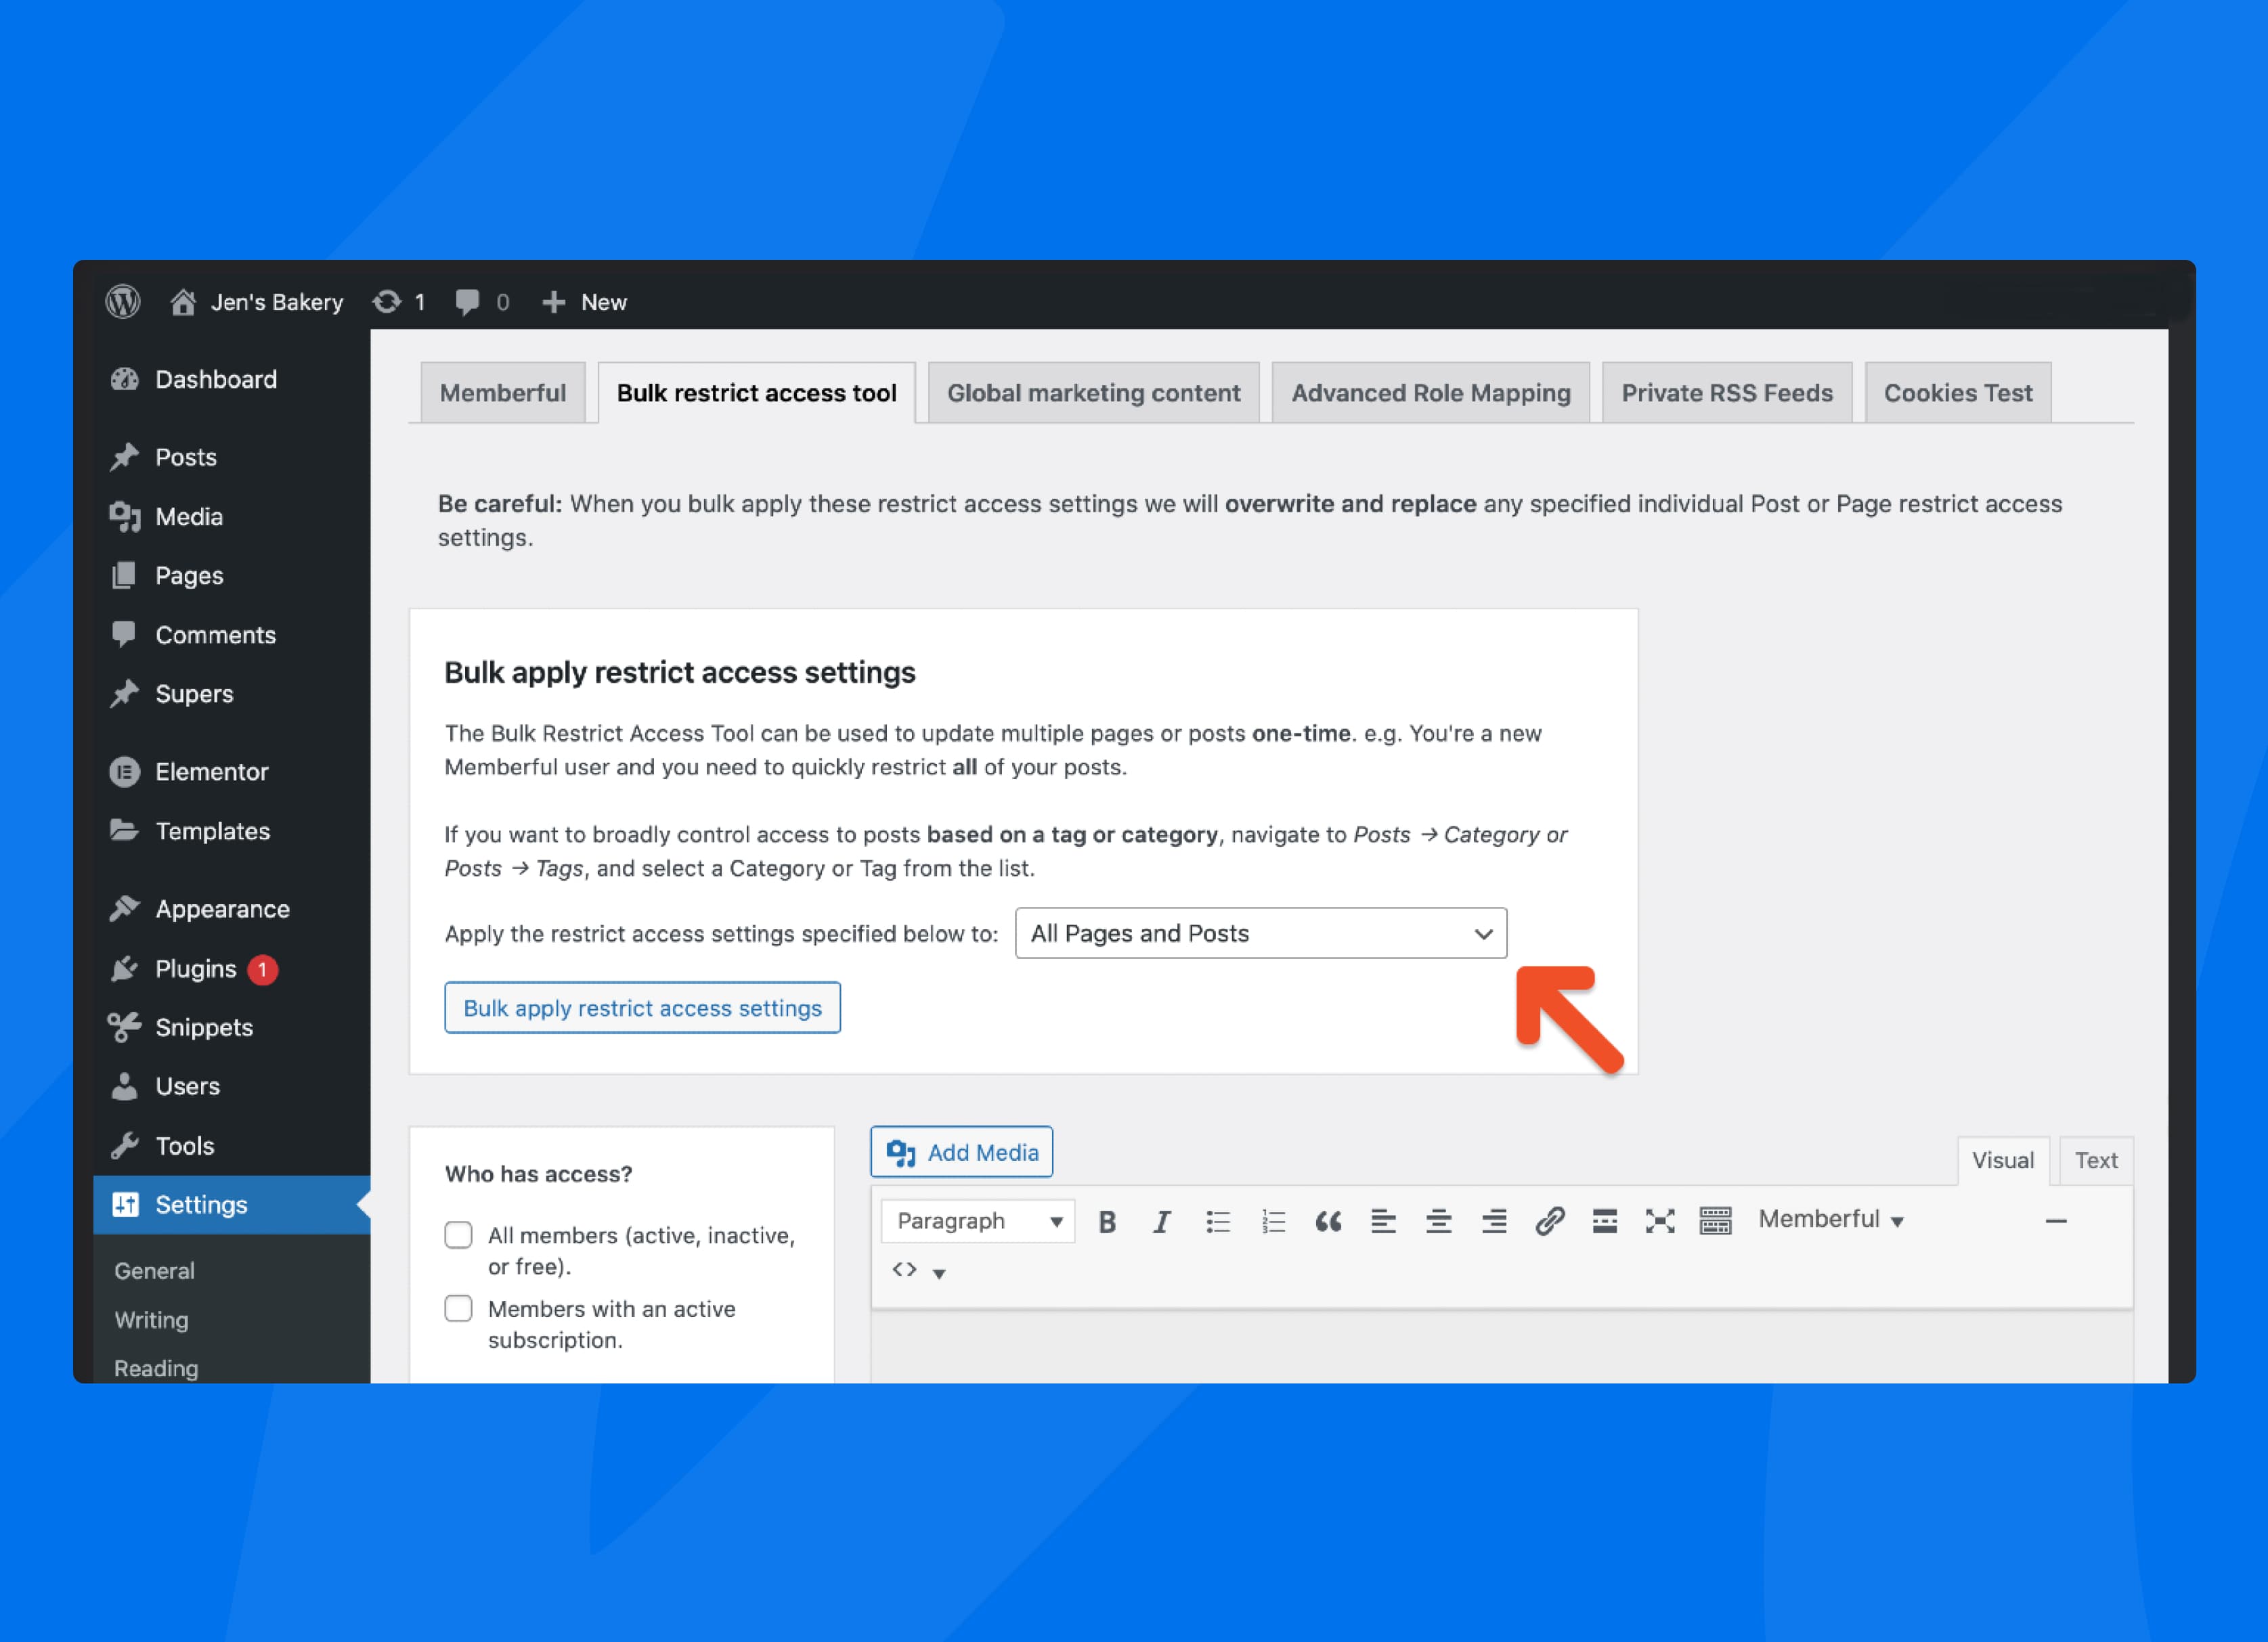Viewport: 2268px width, 1642px height.
Task: Apply bold formatting in the editor
Action: [1107, 1220]
